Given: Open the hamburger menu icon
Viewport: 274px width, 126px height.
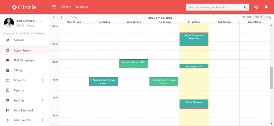Looking at the screenshot, I should (x=54, y=7).
